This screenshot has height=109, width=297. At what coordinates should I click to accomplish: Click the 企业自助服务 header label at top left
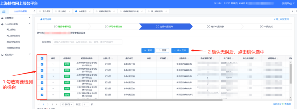click(x=20, y=11)
